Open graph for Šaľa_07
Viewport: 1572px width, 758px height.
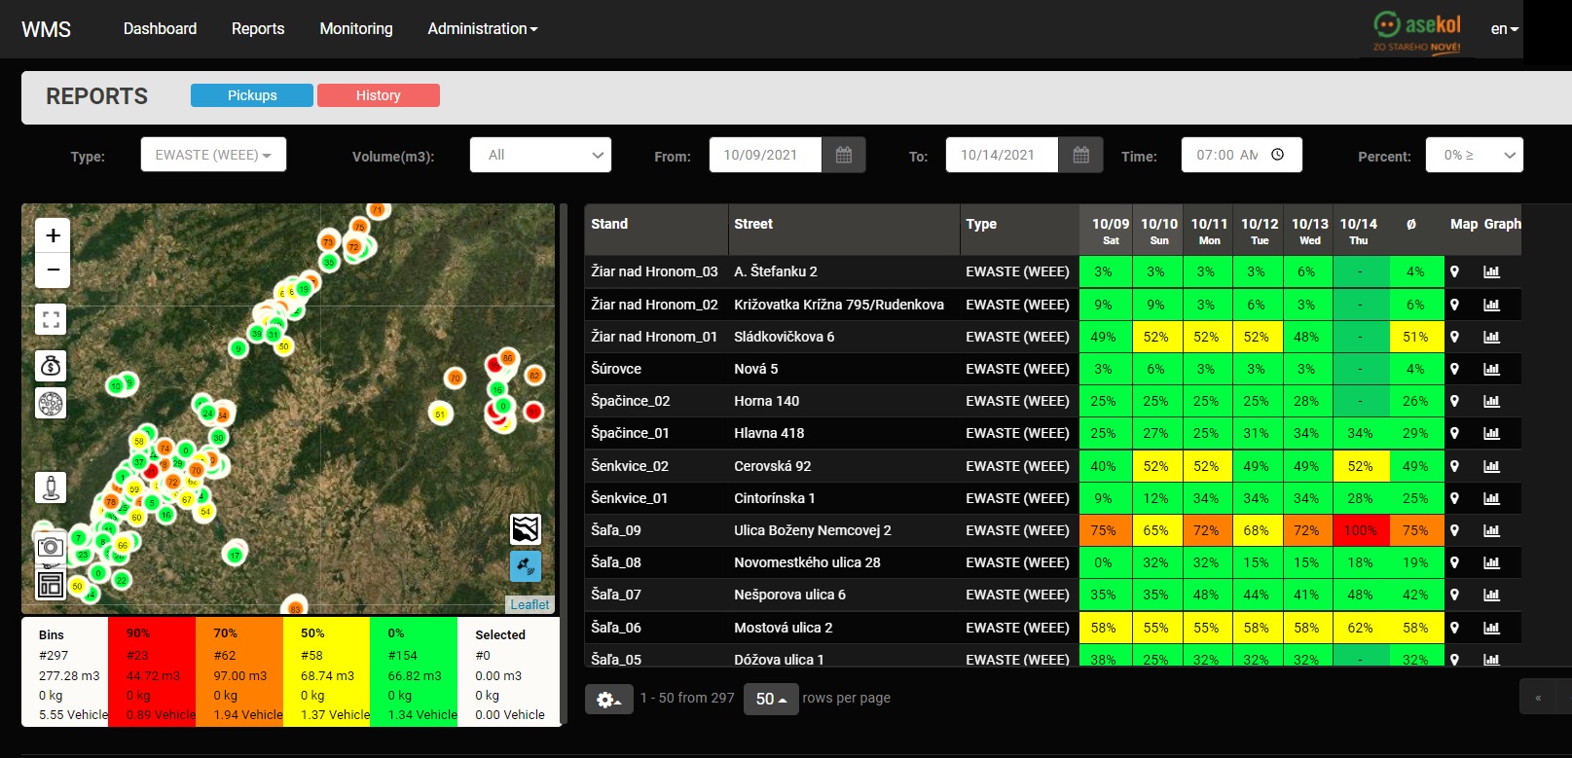(x=1491, y=595)
